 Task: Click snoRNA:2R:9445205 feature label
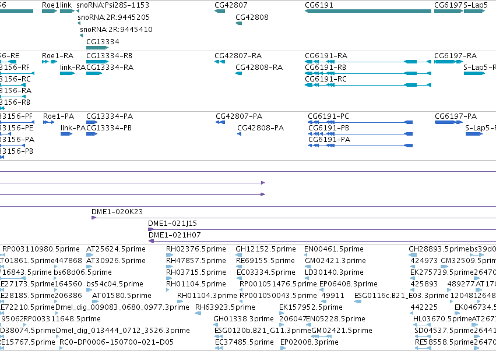pos(114,17)
